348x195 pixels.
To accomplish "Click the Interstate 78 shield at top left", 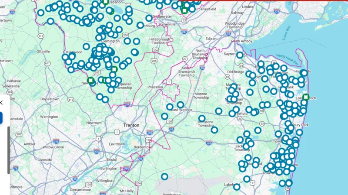I will (13, 12).
